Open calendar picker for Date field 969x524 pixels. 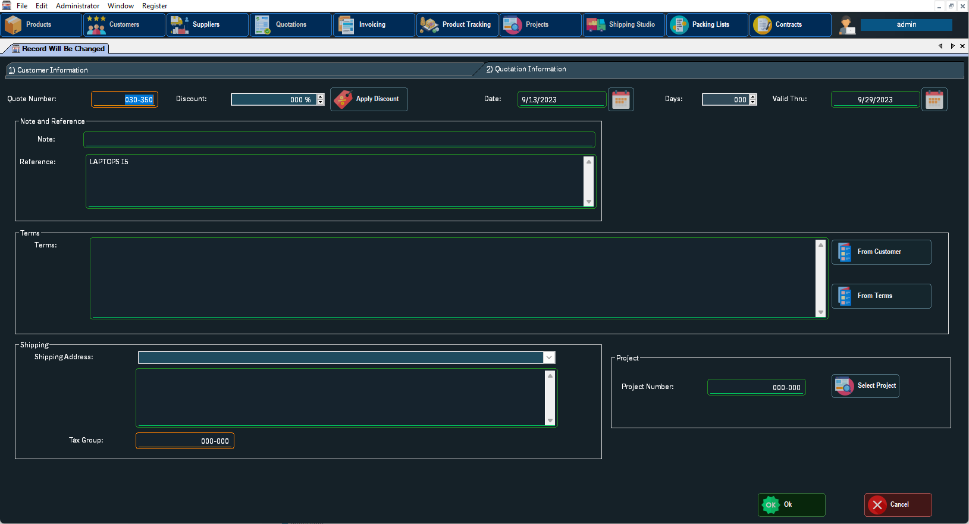(x=620, y=99)
